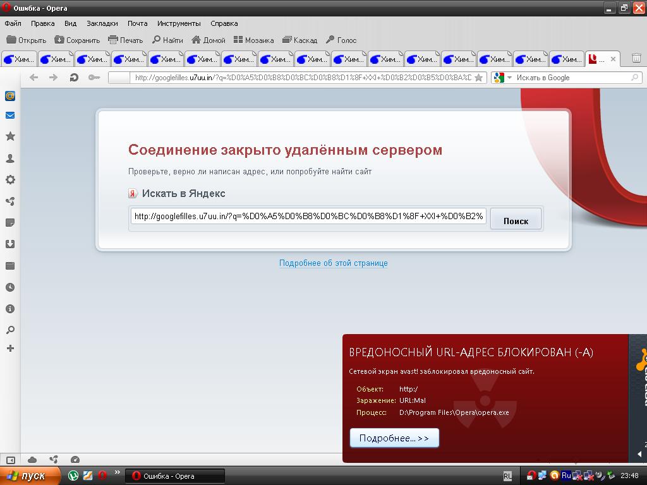The image size is (647, 485).
Task: Toggle Opera Link cloud icon in status bar
Action: (32, 460)
